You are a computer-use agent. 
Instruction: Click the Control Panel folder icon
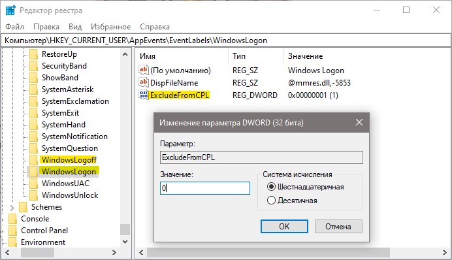tap(12, 231)
